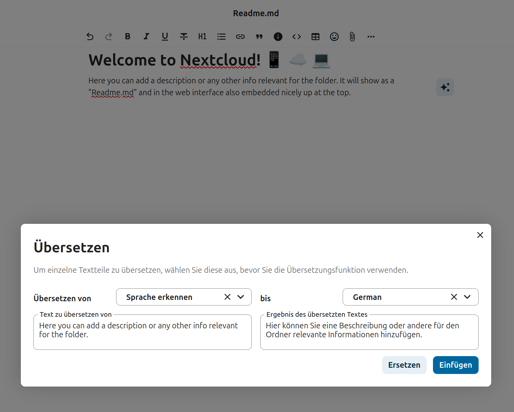Viewport: 514px width, 412px height.
Task: Click the Text zu übersetzen von textarea
Action: (143, 332)
